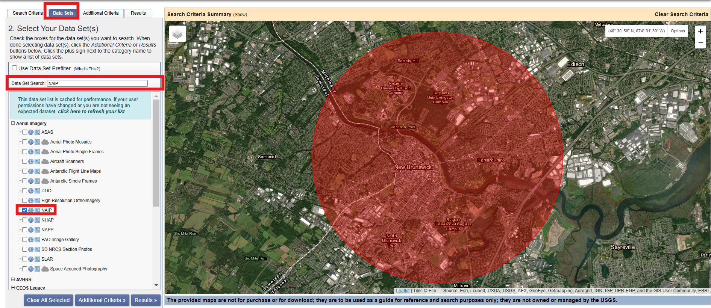
Task: Open the map coordinate Options menu
Action: [678, 31]
